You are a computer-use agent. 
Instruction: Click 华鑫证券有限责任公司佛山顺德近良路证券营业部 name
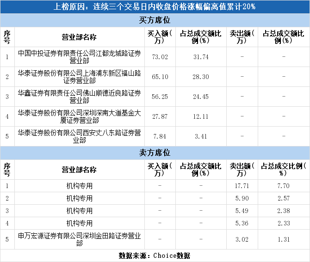pos(79,97)
